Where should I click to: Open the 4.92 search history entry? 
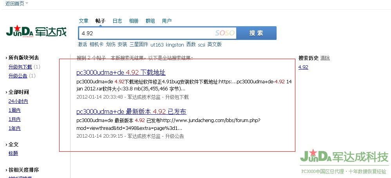coord(303,67)
